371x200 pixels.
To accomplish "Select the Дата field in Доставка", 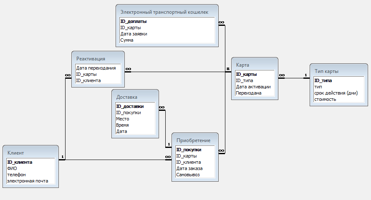I will 121,131.
